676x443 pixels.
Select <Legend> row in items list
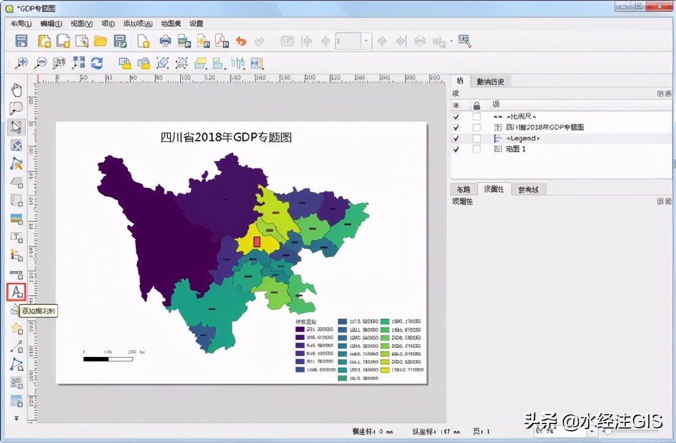pyautogui.click(x=560, y=138)
